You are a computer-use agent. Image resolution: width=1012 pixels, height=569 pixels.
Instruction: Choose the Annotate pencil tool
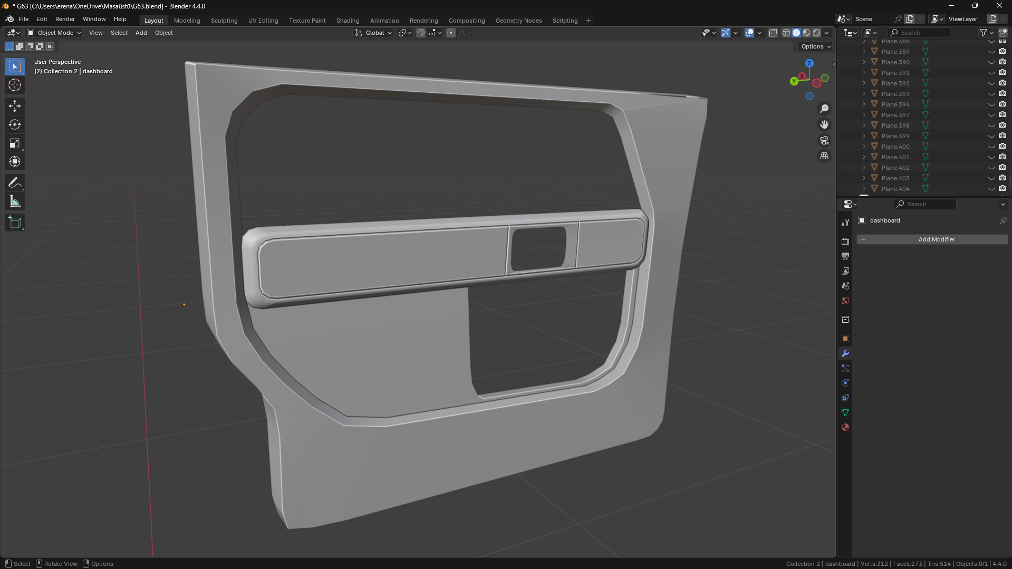(x=15, y=183)
